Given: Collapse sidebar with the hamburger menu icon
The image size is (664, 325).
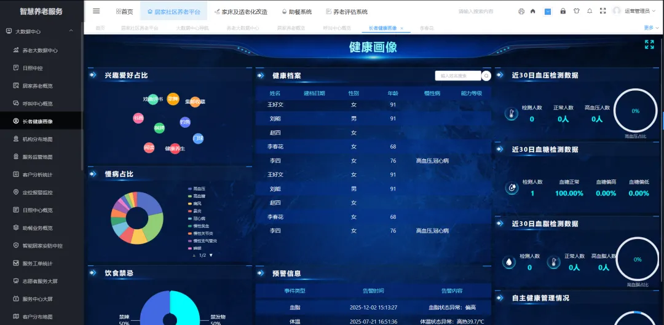Looking at the screenshot, I should (96, 11).
